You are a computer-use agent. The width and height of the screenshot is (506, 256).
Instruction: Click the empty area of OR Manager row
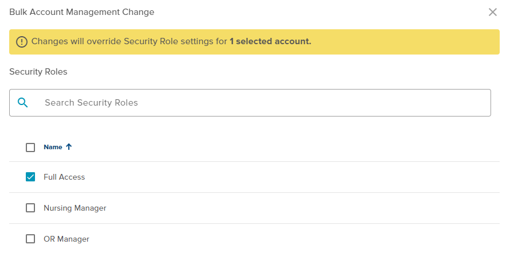coord(287,239)
